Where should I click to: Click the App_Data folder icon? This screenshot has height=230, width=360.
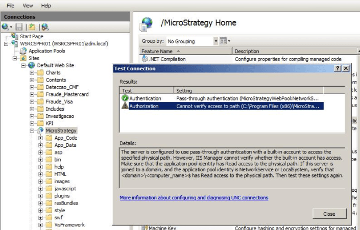49,145
